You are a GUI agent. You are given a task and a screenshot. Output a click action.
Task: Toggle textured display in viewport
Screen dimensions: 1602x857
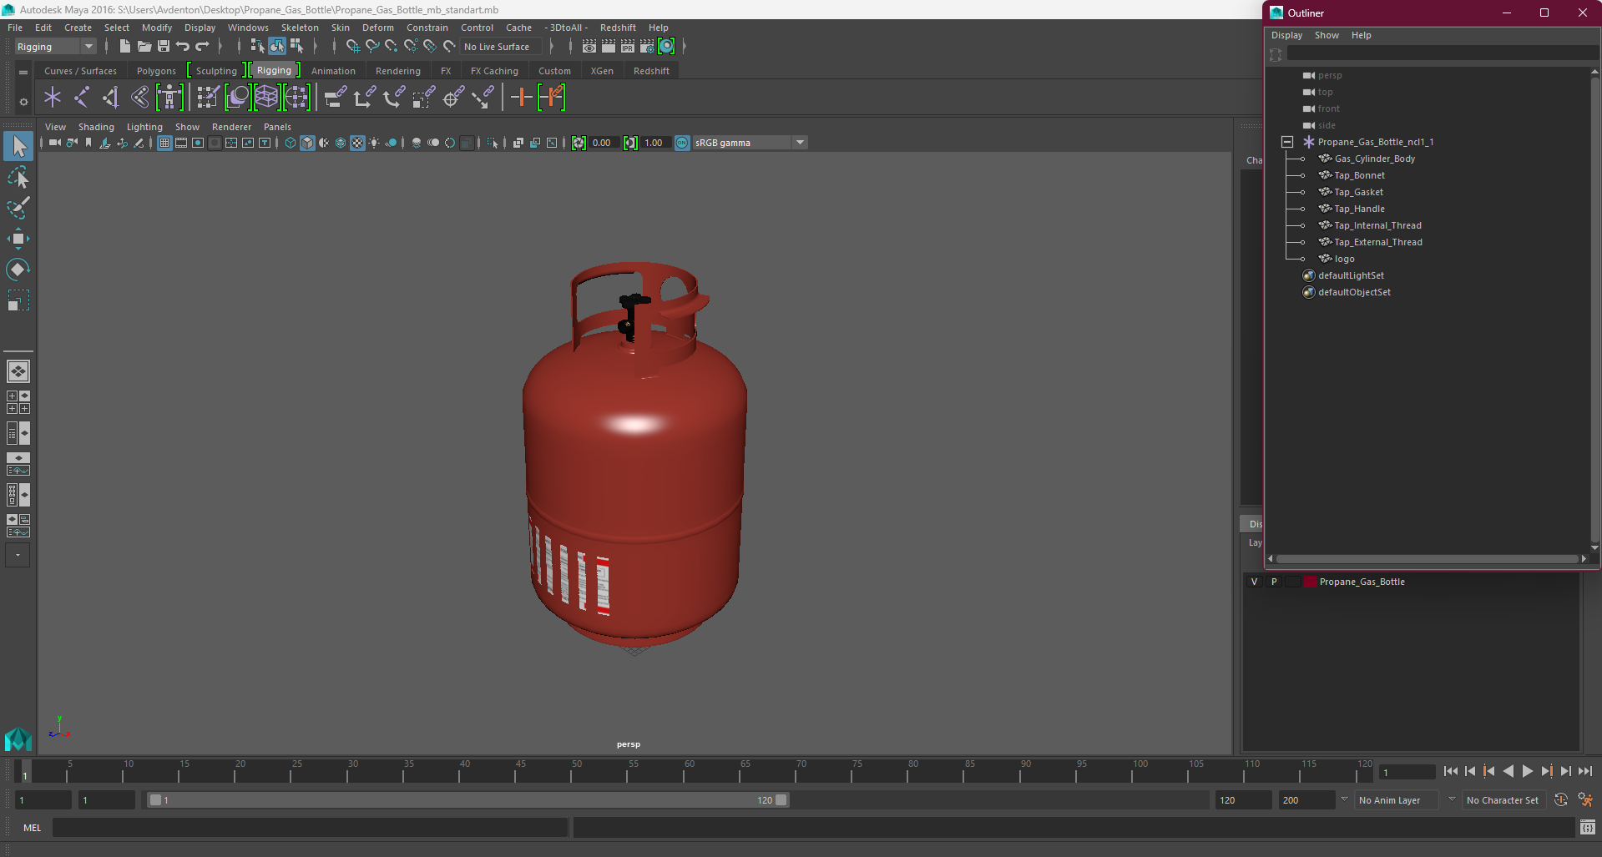click(x=357, y=143)
